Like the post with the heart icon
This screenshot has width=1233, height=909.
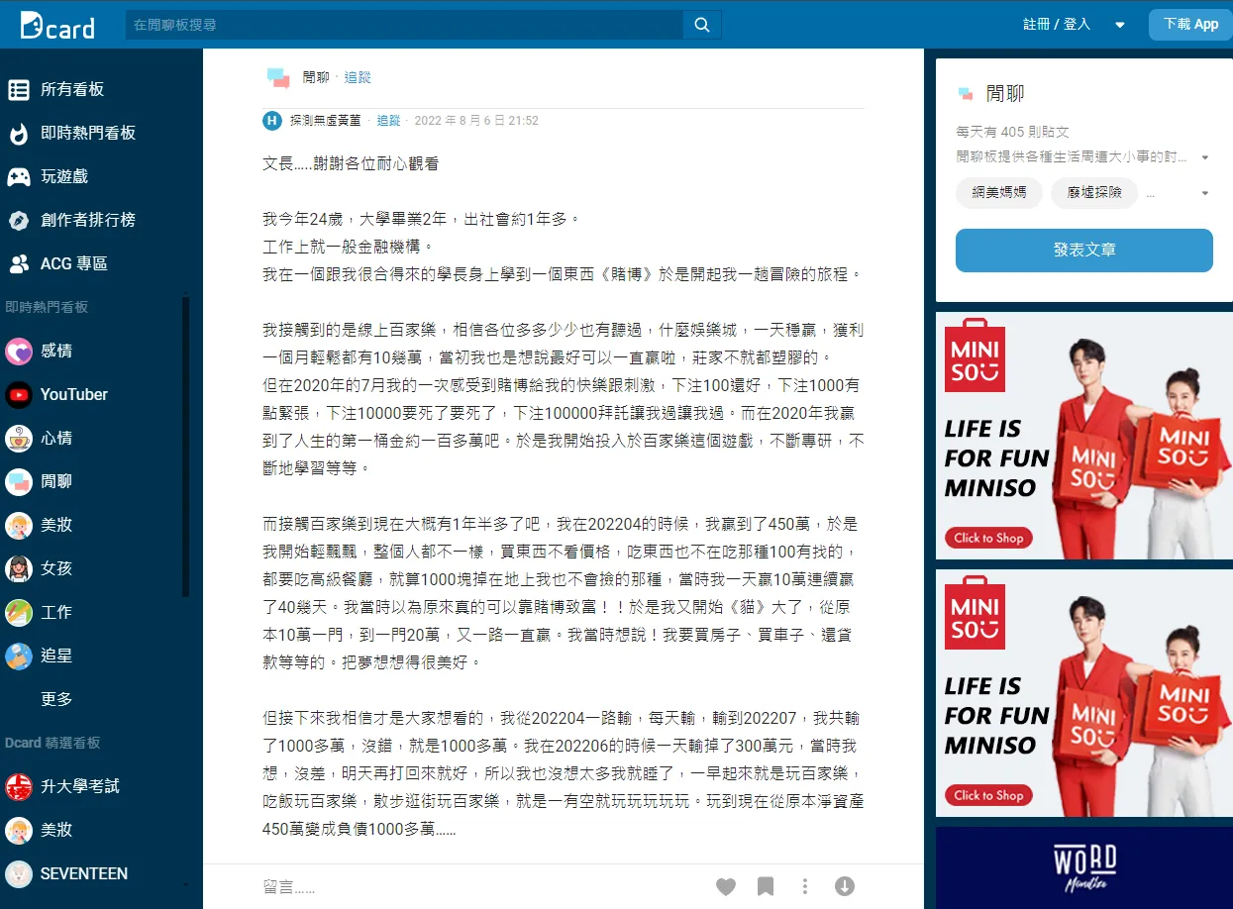(726, 886)
